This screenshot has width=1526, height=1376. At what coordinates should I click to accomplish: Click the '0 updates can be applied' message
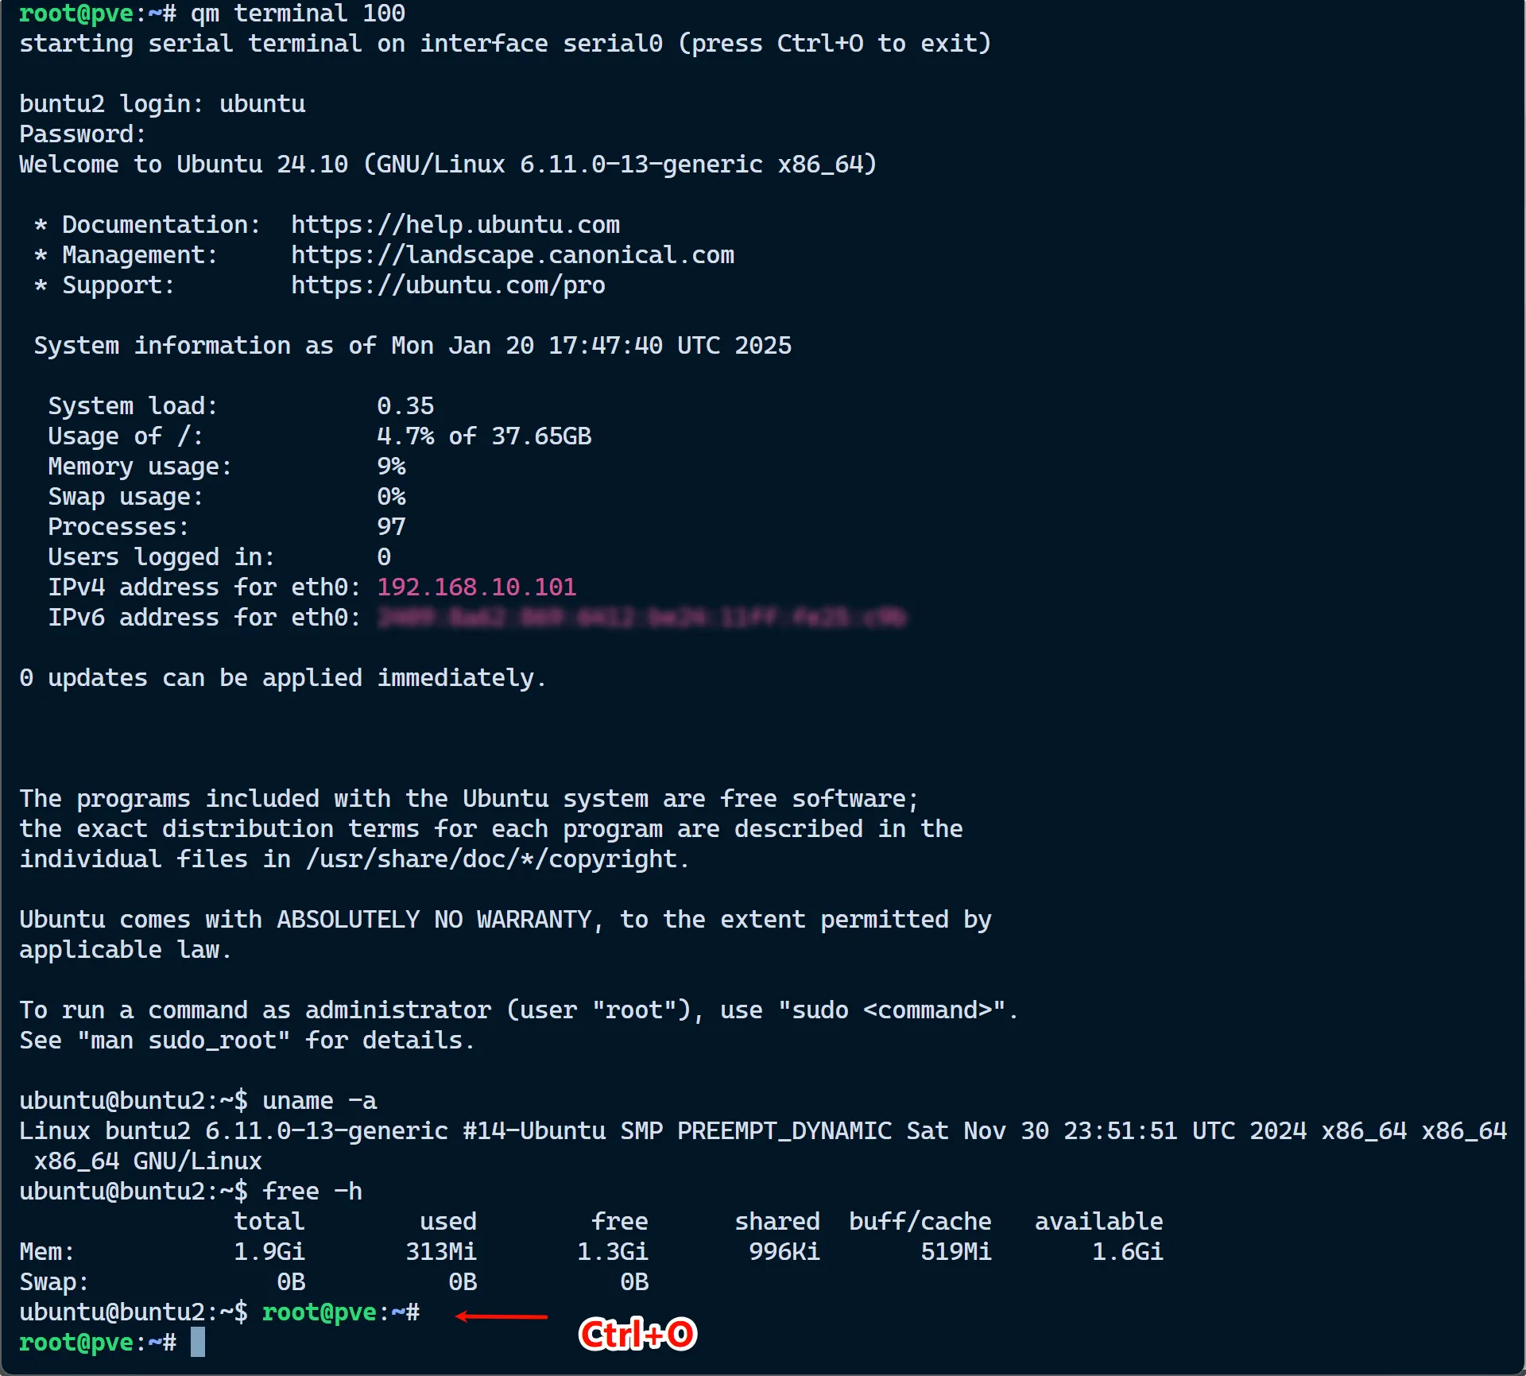click(282, 678)
